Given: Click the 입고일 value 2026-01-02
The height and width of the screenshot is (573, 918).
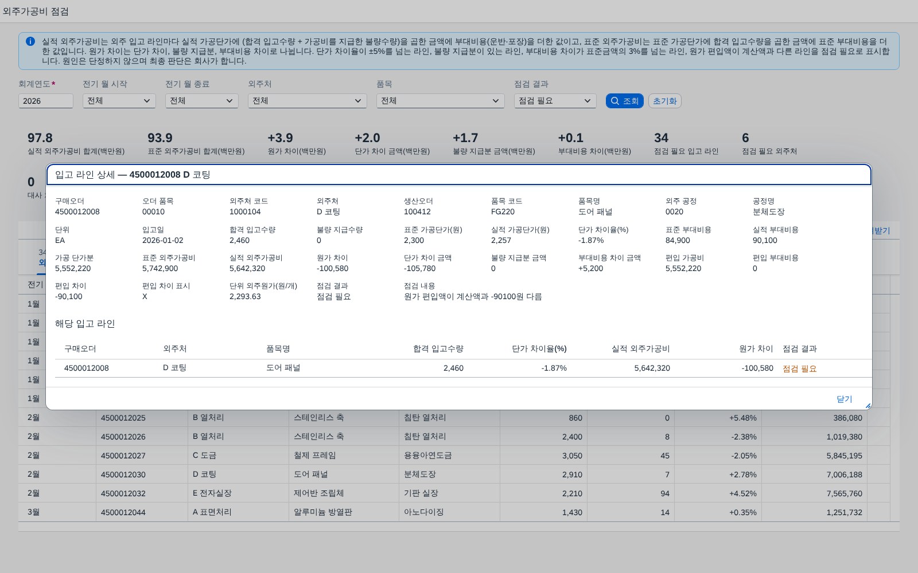Looking at the screenshot, I should click(163, 241).
